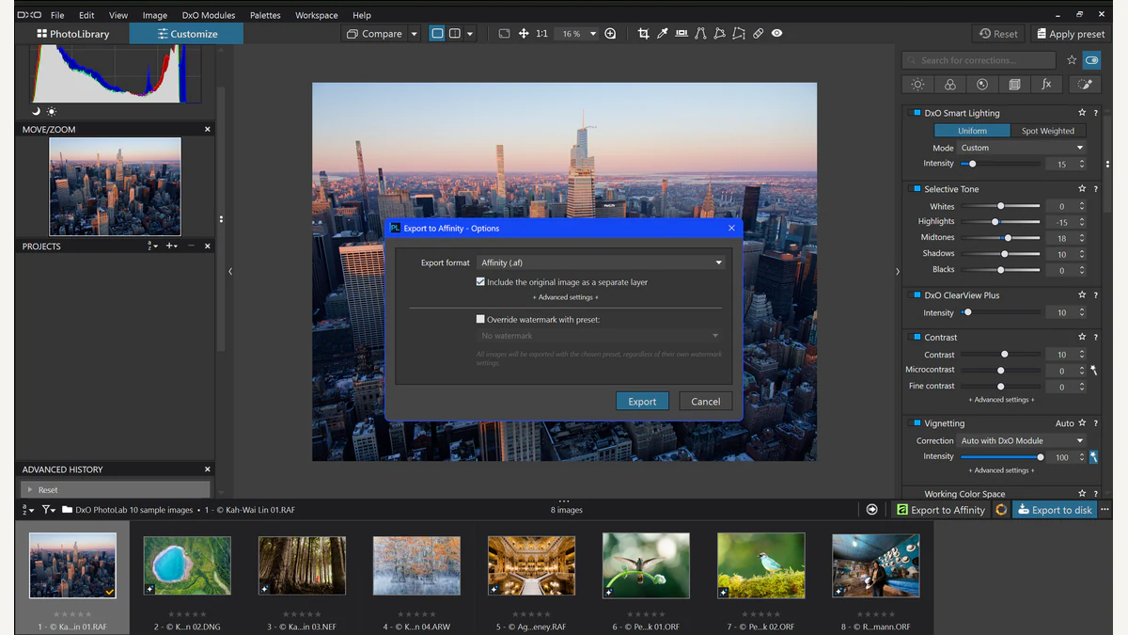Open Vignetting Correction dropdown
This screenshot has width=1128, height=635.
1022,440
